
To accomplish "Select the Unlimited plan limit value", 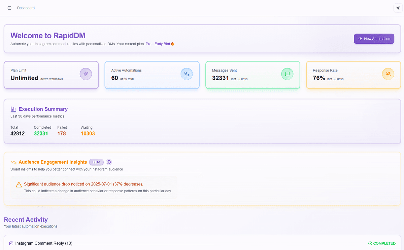I will point(24,78).
